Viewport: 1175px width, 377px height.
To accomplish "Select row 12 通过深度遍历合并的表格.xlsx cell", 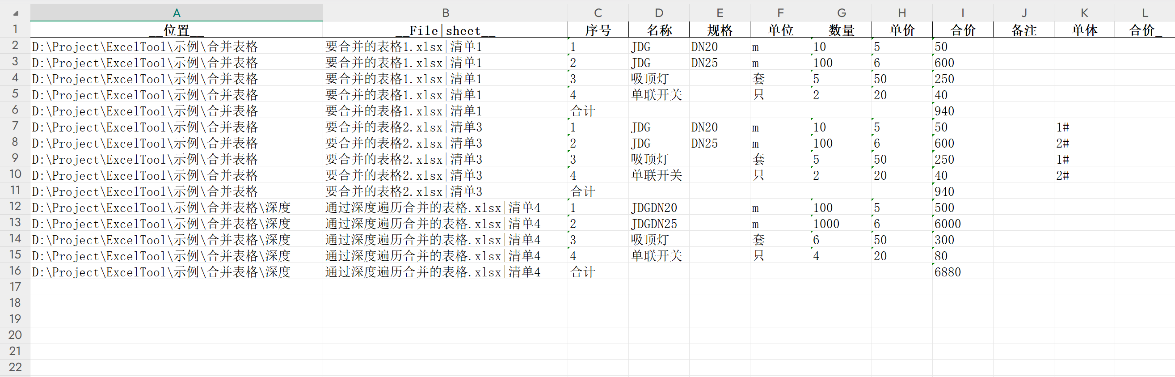I will click(445, 208).
